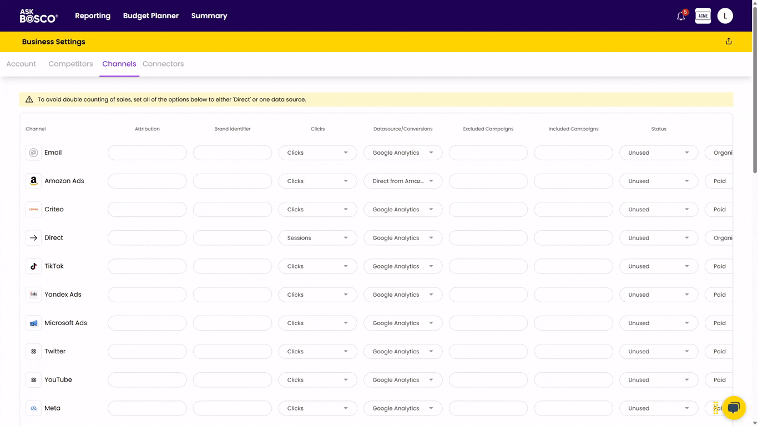The width and height of the screenshot is (758, 426).
Task: Click the Direct Included Campaigns field
Action: click(573, 238)
